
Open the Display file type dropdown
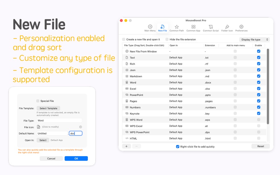(254, 39)
